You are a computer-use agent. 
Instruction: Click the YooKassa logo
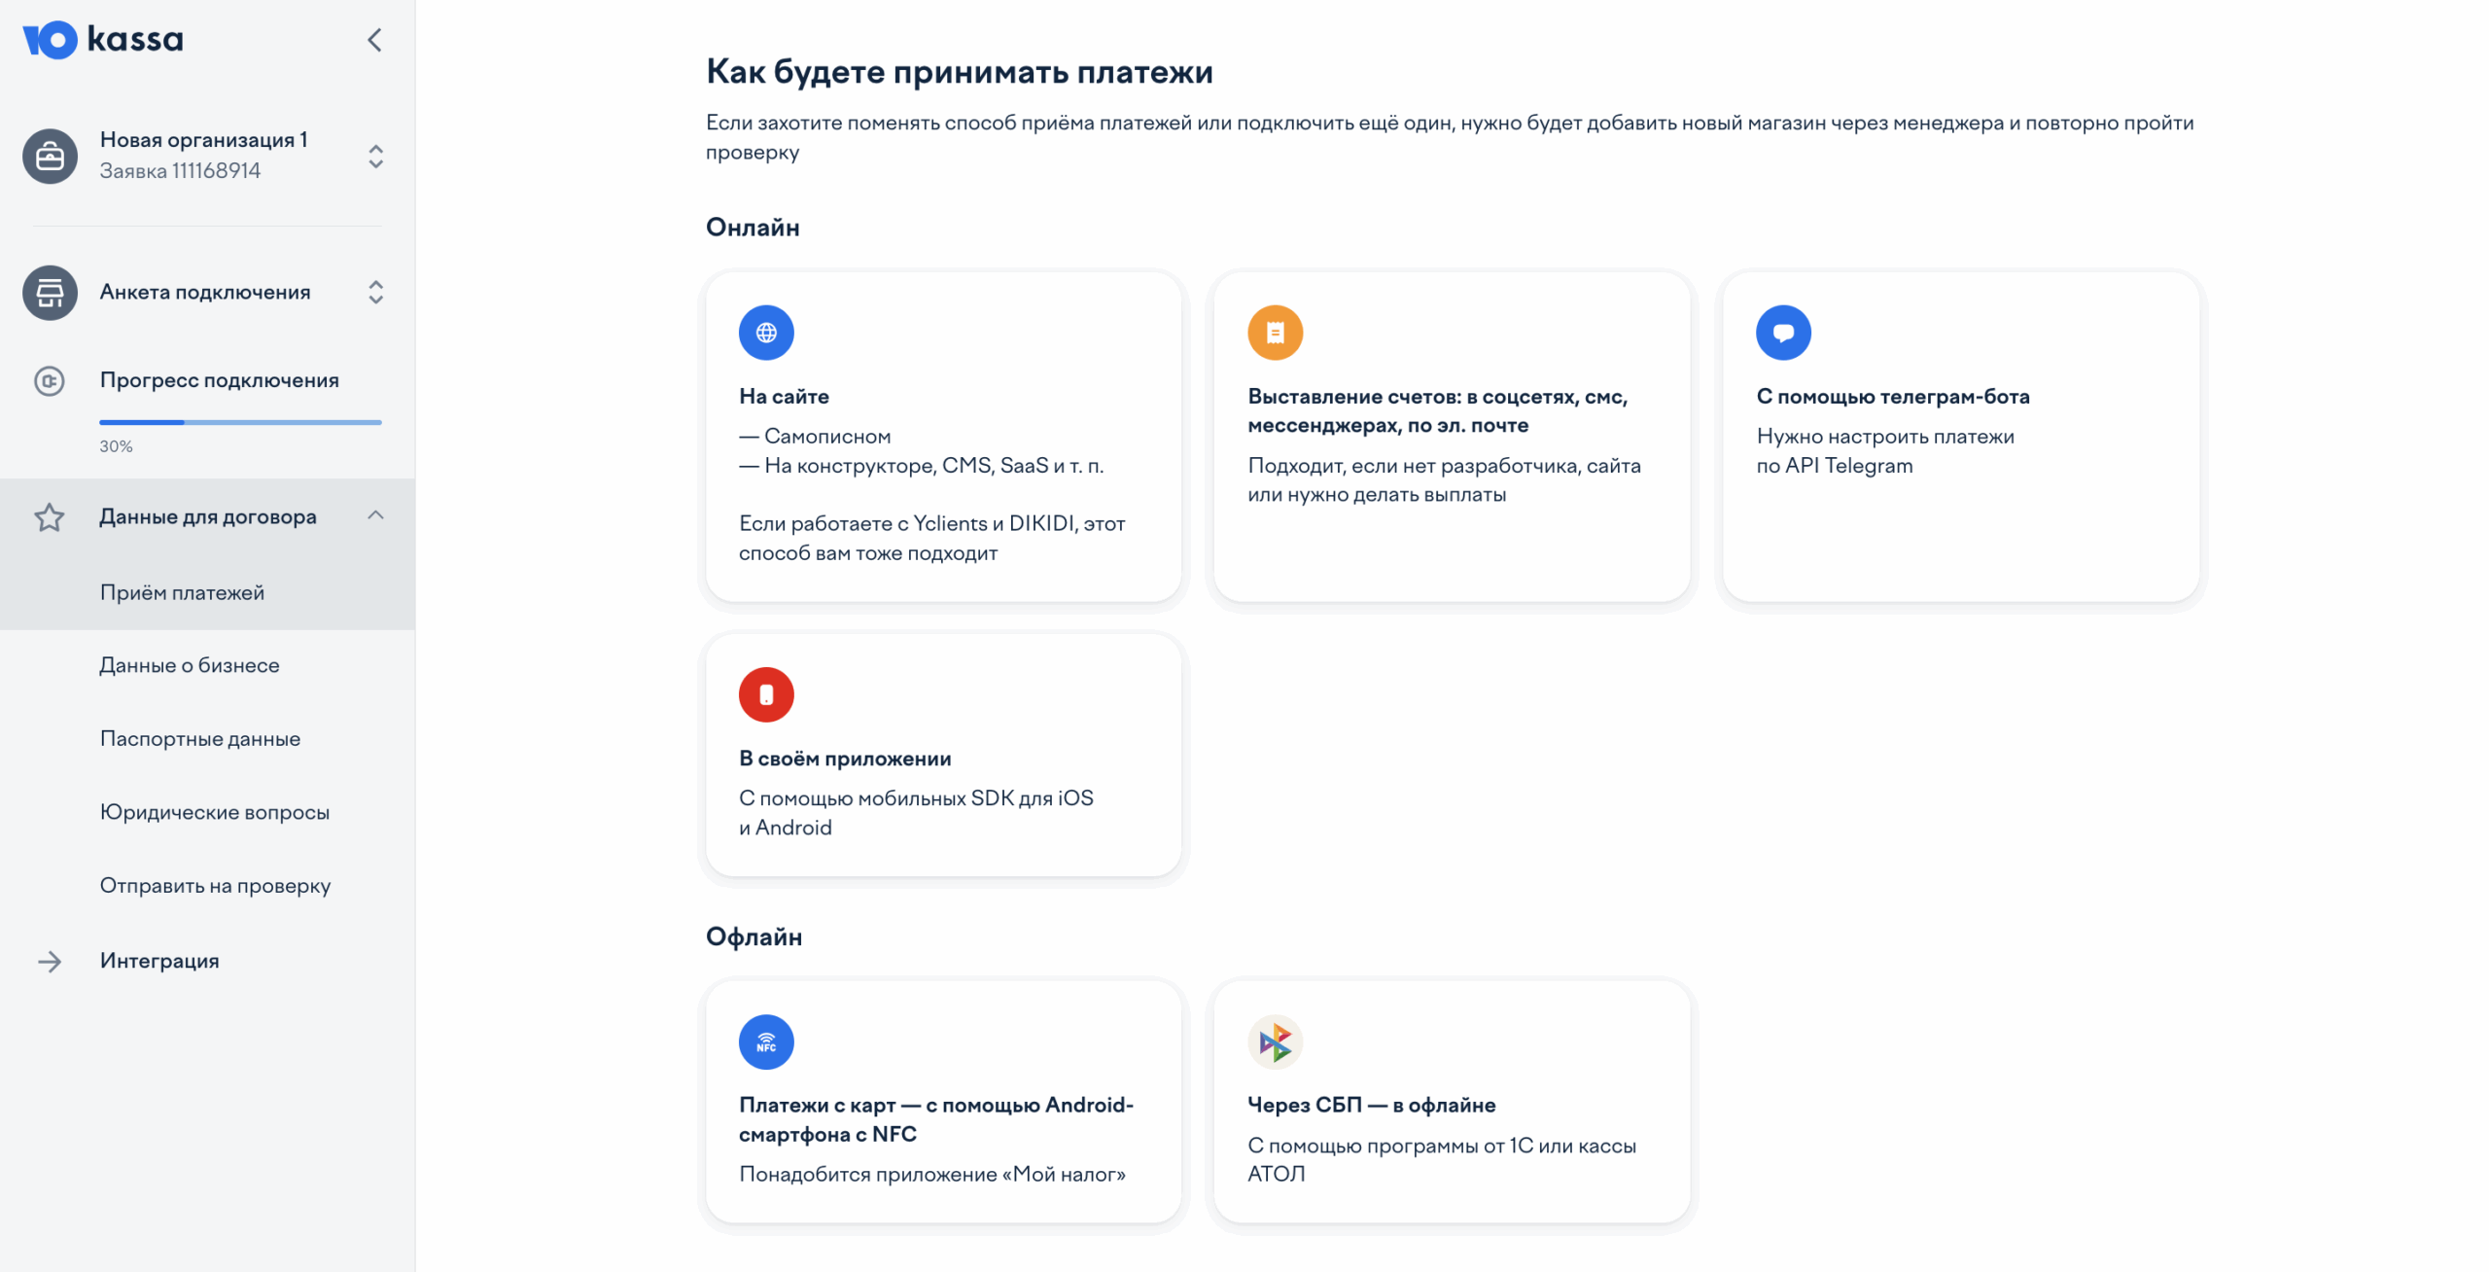103,40
